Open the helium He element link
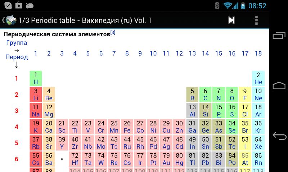This screenshot has height=172, width=288. coord(258,82)
